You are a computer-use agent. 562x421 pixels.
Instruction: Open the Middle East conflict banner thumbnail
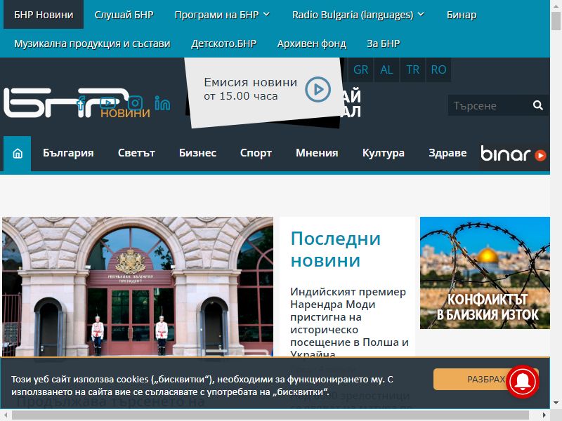coord(485,273)
